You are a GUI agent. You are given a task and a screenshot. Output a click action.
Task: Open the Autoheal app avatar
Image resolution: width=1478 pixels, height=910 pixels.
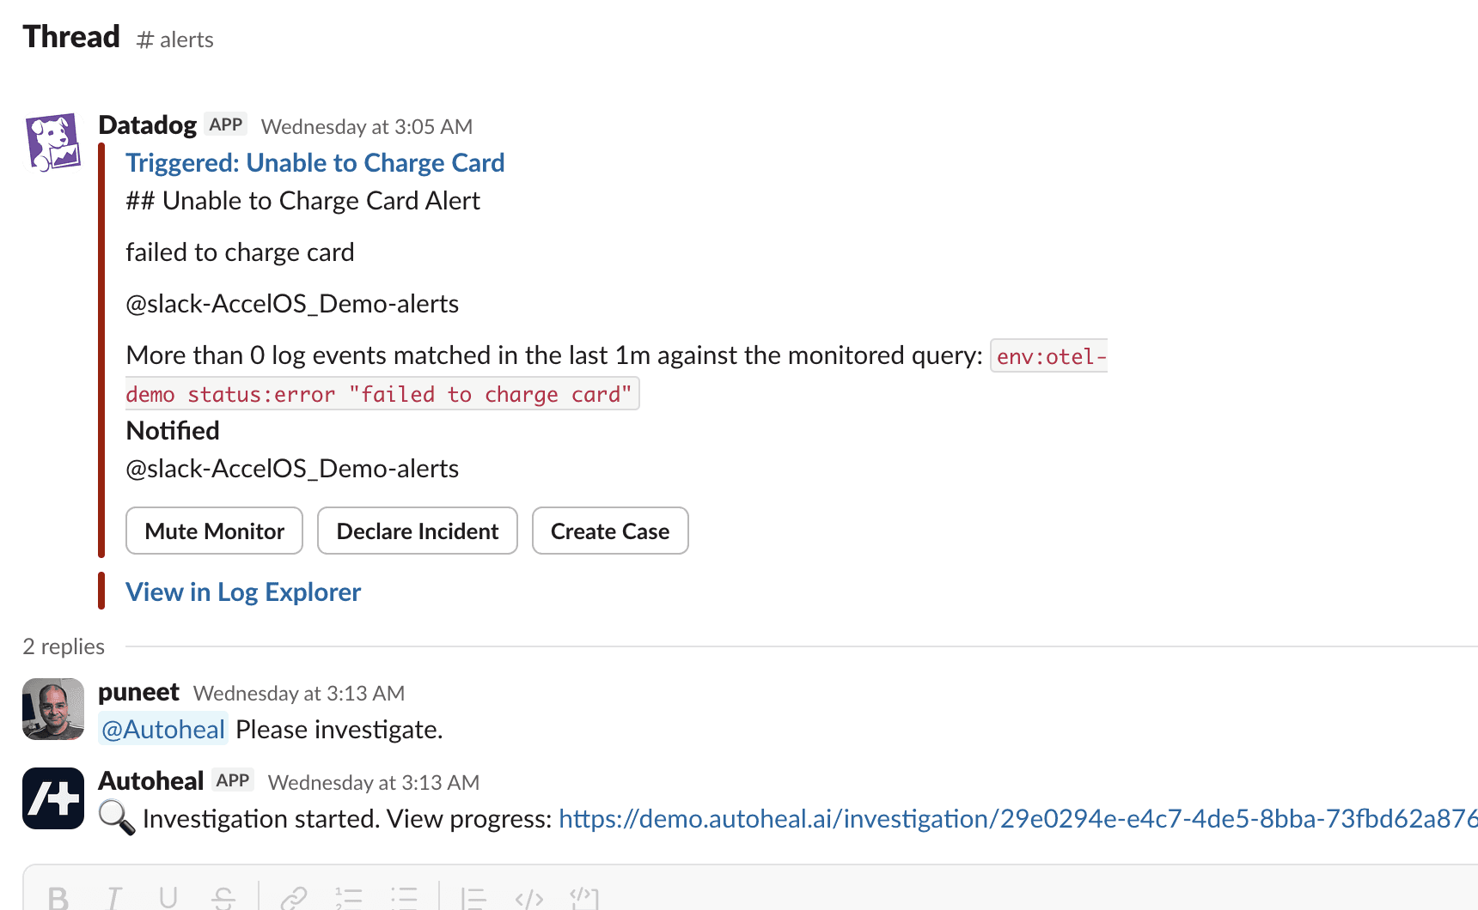[x=53, y=798]
